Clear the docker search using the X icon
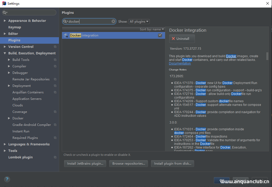Viewport: 272px width, 187px height. point(113,21)
